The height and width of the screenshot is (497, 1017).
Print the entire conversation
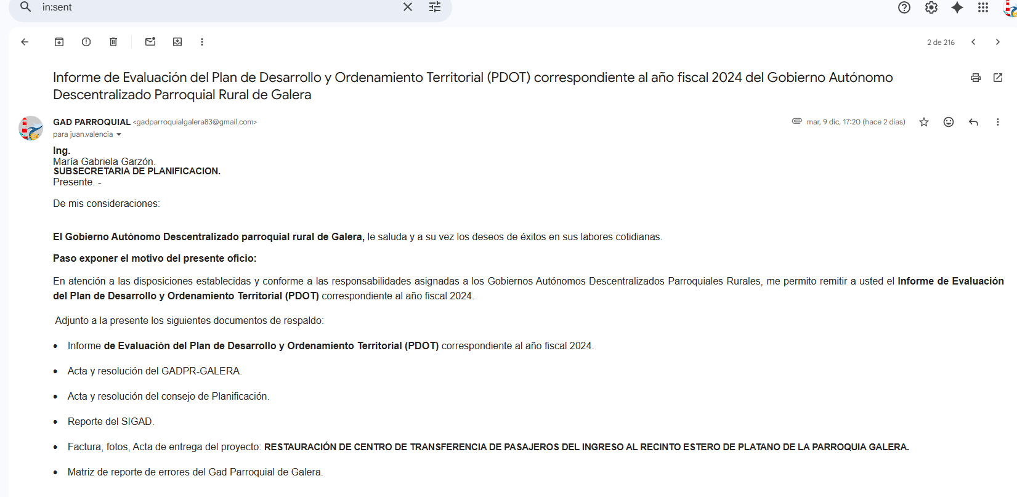tap(975, 78)
